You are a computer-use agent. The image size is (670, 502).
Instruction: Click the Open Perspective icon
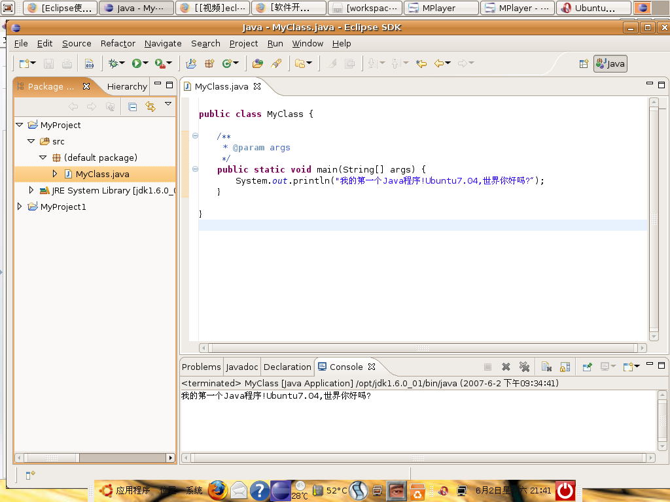tap(584, 63)
